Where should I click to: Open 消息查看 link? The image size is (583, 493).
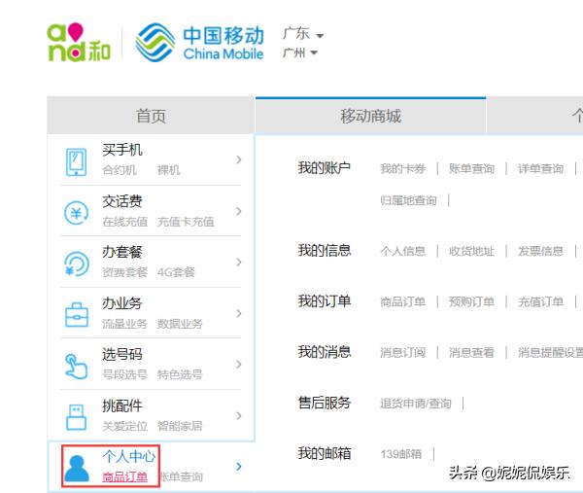click(x=471, y=352)
